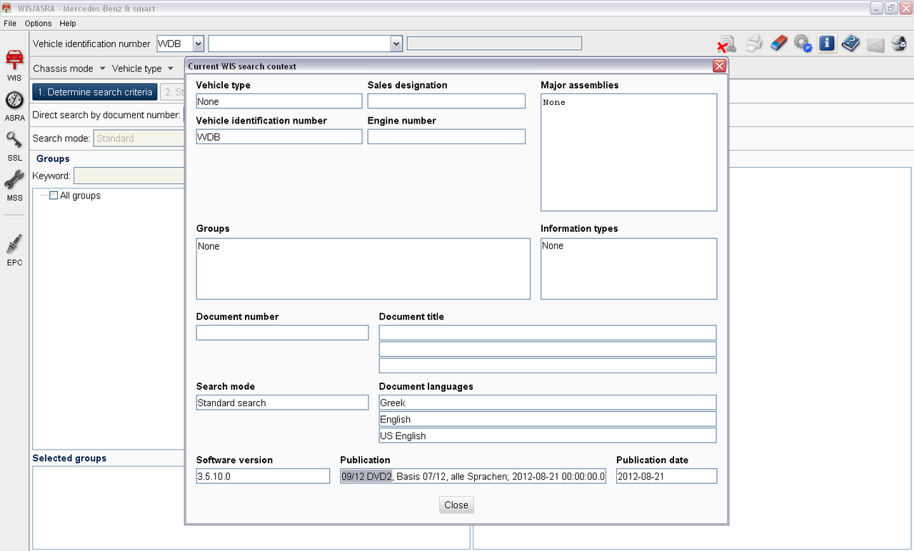Click the first Document title field
Screen dimensions: 914x551
[548, 333]
